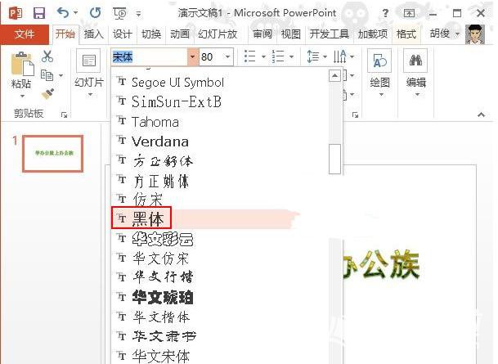Click the bullets list icon
Viewport: 498px width, 364px height.
pyautogui.click(x=250, y=56)
